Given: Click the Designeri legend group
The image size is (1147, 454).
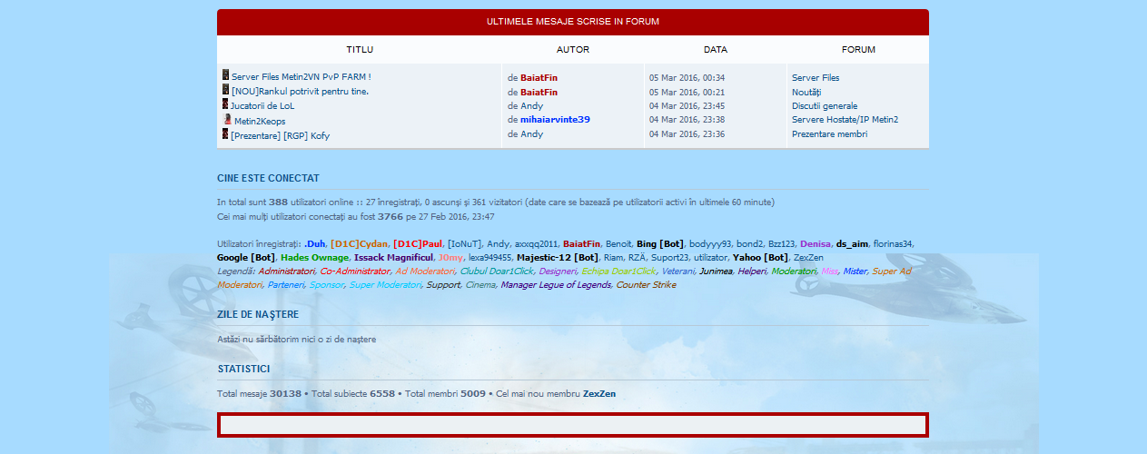Looking at the screenshot, I should [x=558, y=271].
